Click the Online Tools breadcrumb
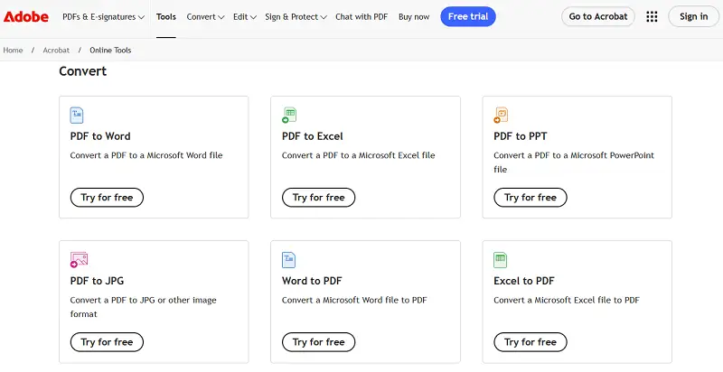The image size is (723, 372). click(110, 51)
